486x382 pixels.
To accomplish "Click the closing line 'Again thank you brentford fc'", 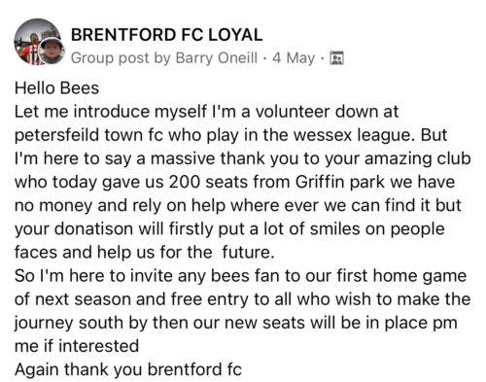I will (128, 369).
